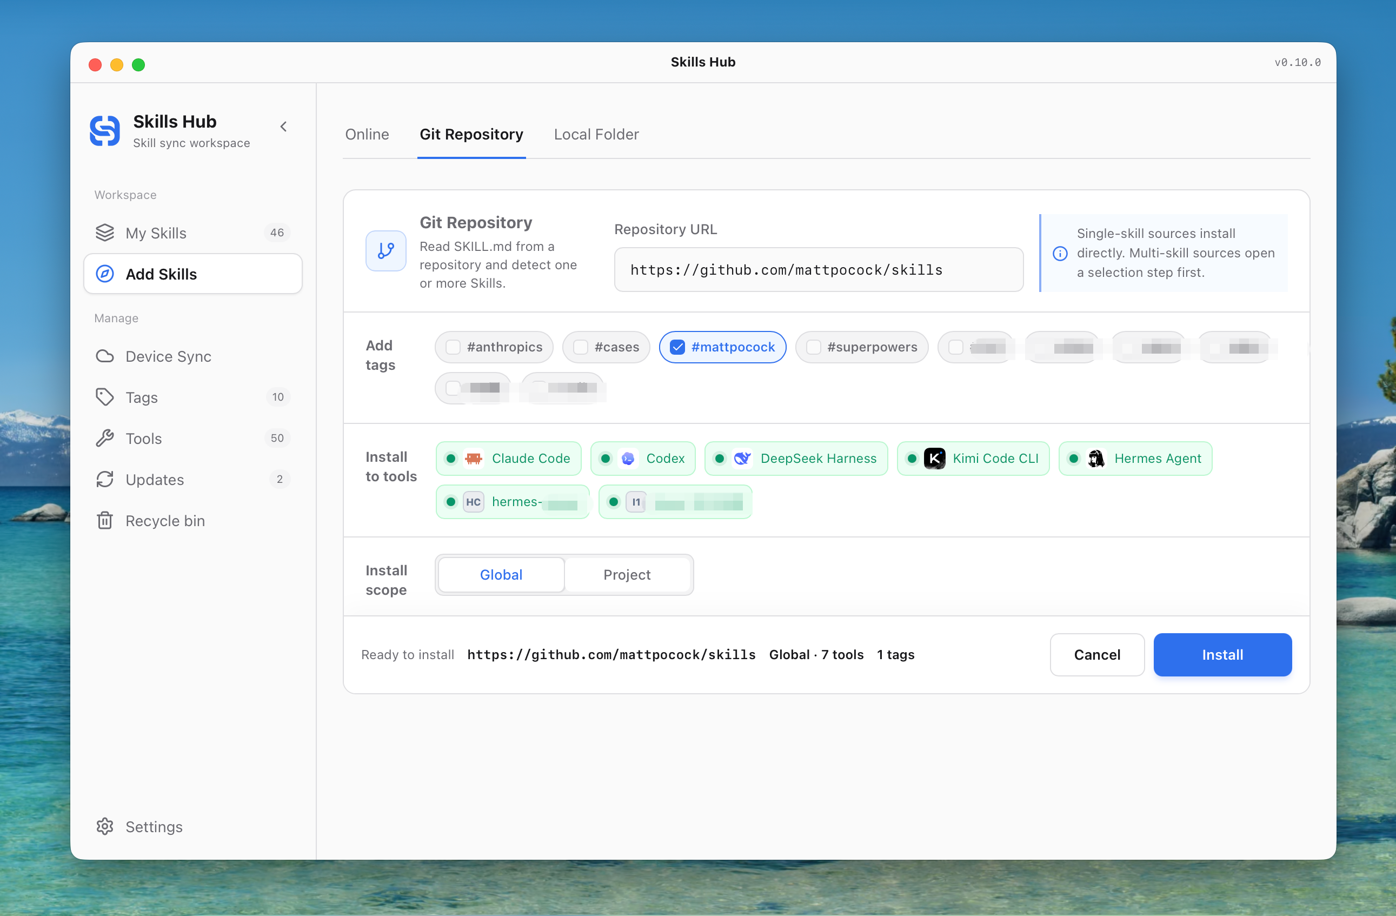
Task: Click the 'Global · 7 tools' summary text
Action: pyautogui.click(x=816, y=654)
